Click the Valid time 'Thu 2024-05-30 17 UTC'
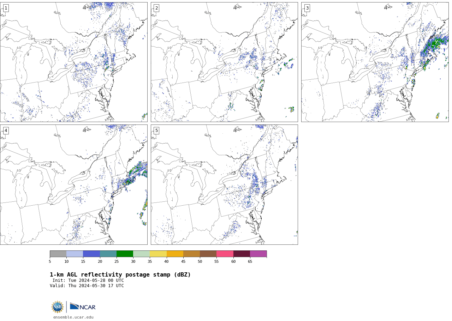The width and height of the screenshot is (452, 321). pos(96,286)
